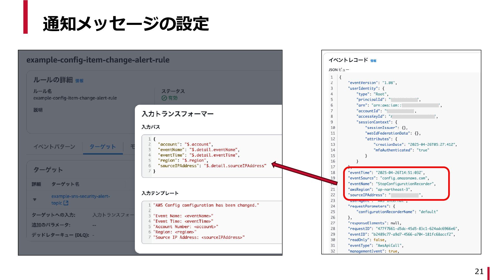Image resolution: width=498 pixels, height=280 pixels.
Task: Open the external link icon beside topic
Action: point(66,203)
